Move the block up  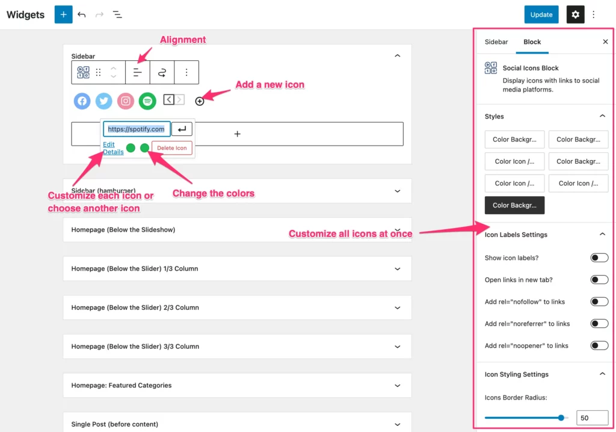click(114, 69)
